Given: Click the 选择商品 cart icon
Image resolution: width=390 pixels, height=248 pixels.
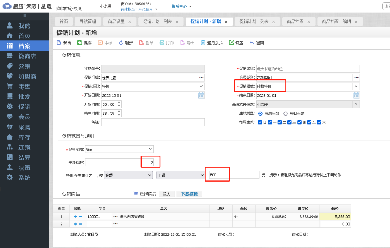Looking at the screenshot, I should click(x=136, y=193).
